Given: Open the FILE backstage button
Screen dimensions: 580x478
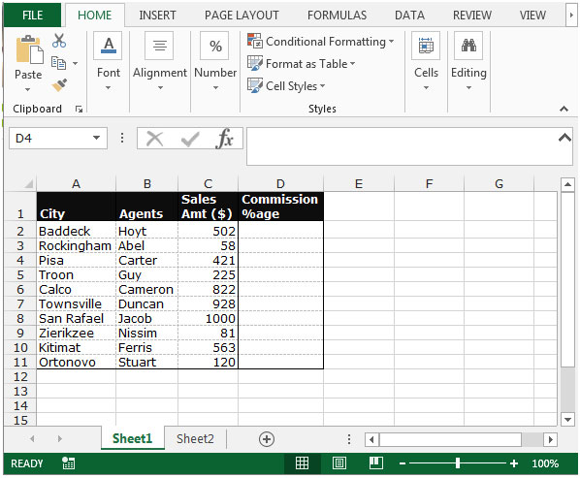Looking at the screenshot, I should tap(33, 16).
